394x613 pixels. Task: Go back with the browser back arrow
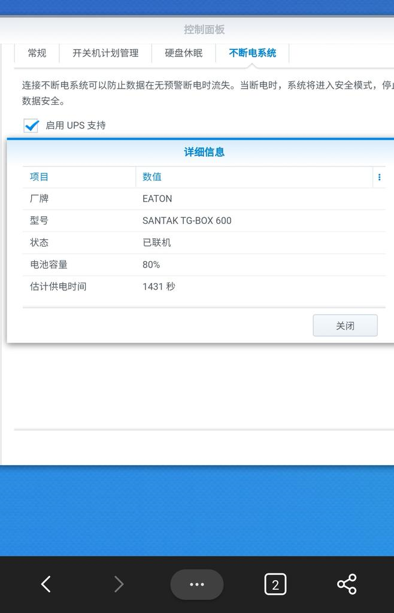(46, 584)
